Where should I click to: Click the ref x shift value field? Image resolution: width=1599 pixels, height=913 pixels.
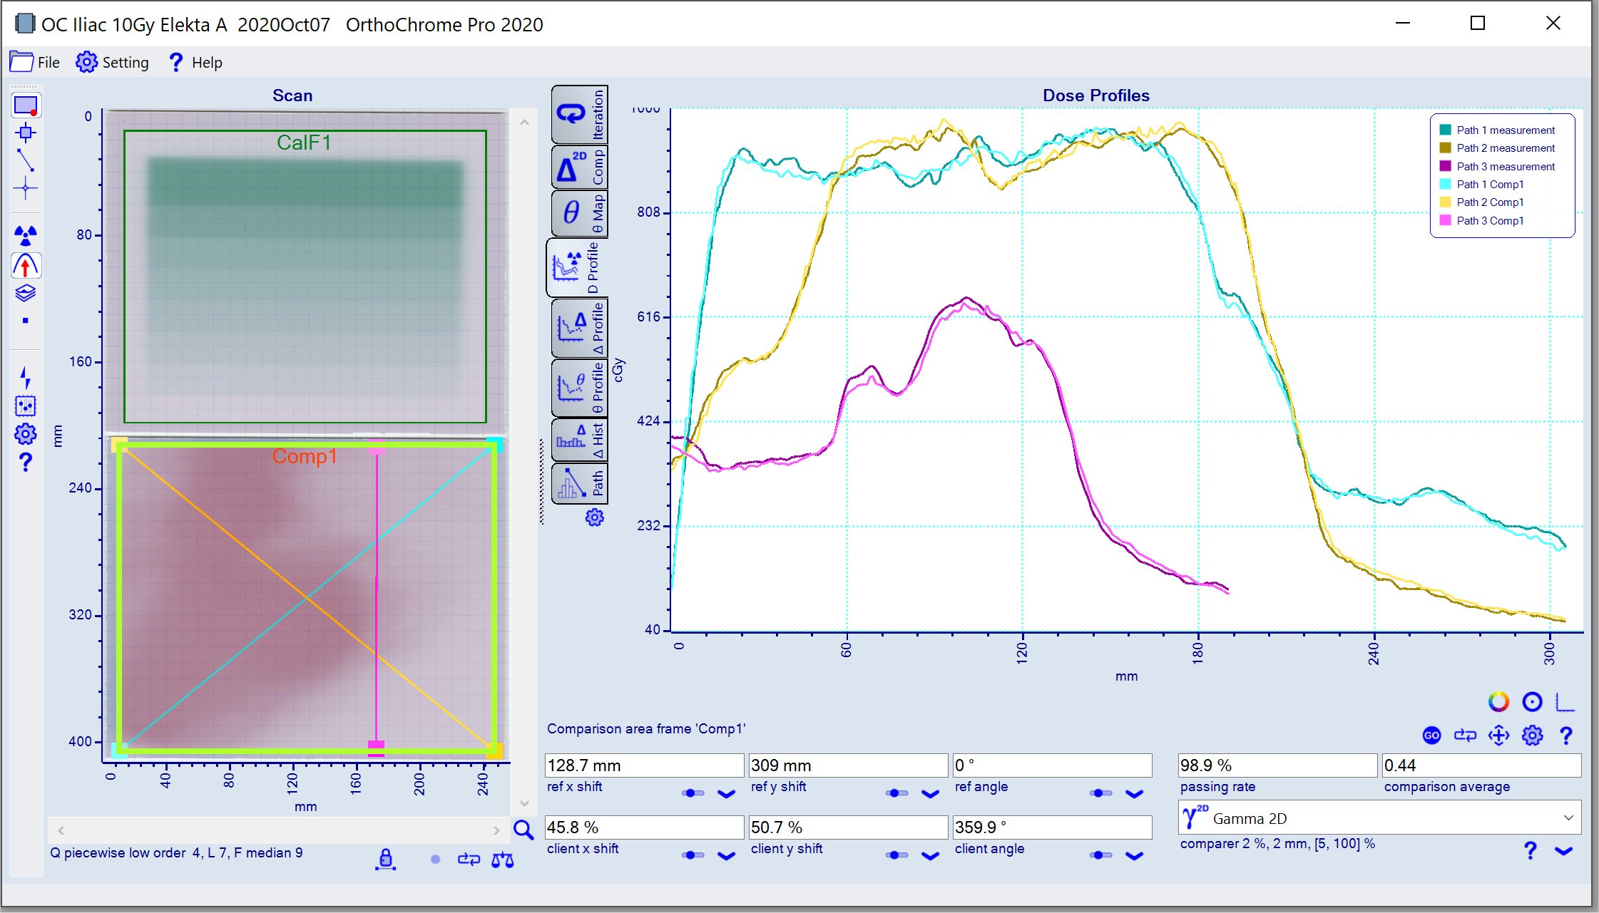[x=643, y=765]
